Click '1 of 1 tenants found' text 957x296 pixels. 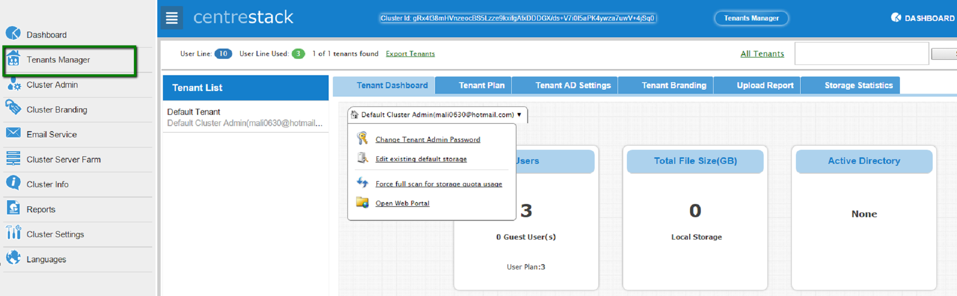(x=346, y=54)
